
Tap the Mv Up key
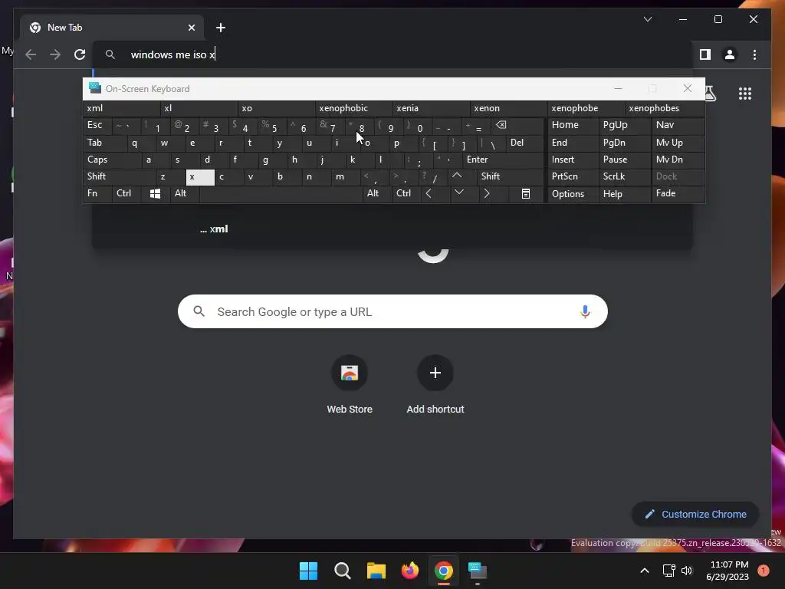(x=678, y=143)
